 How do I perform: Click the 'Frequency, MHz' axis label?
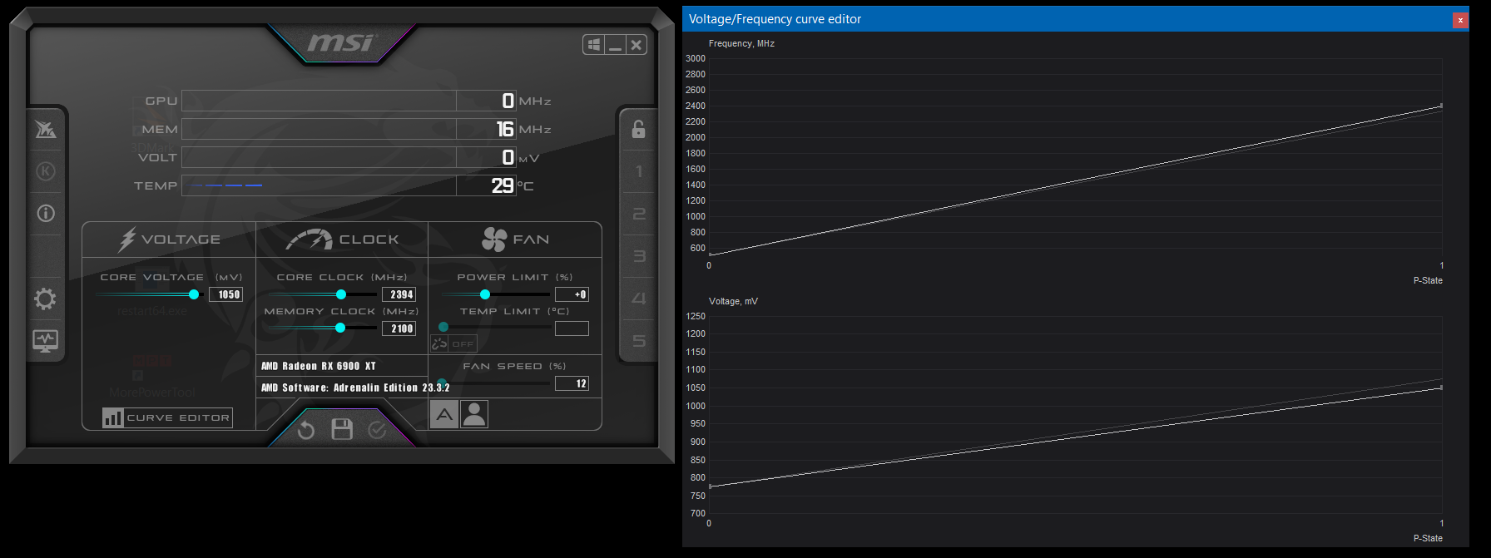pyautogui.click(x=741, y=43)
